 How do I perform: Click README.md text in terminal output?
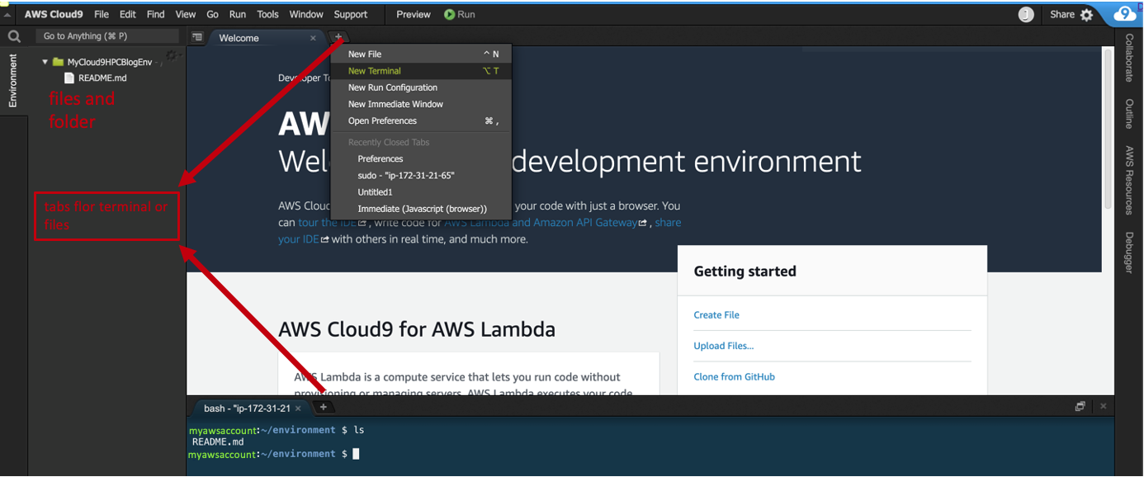click(218, 442)
